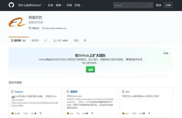Click the Java language dot on fastjson card

12,113
